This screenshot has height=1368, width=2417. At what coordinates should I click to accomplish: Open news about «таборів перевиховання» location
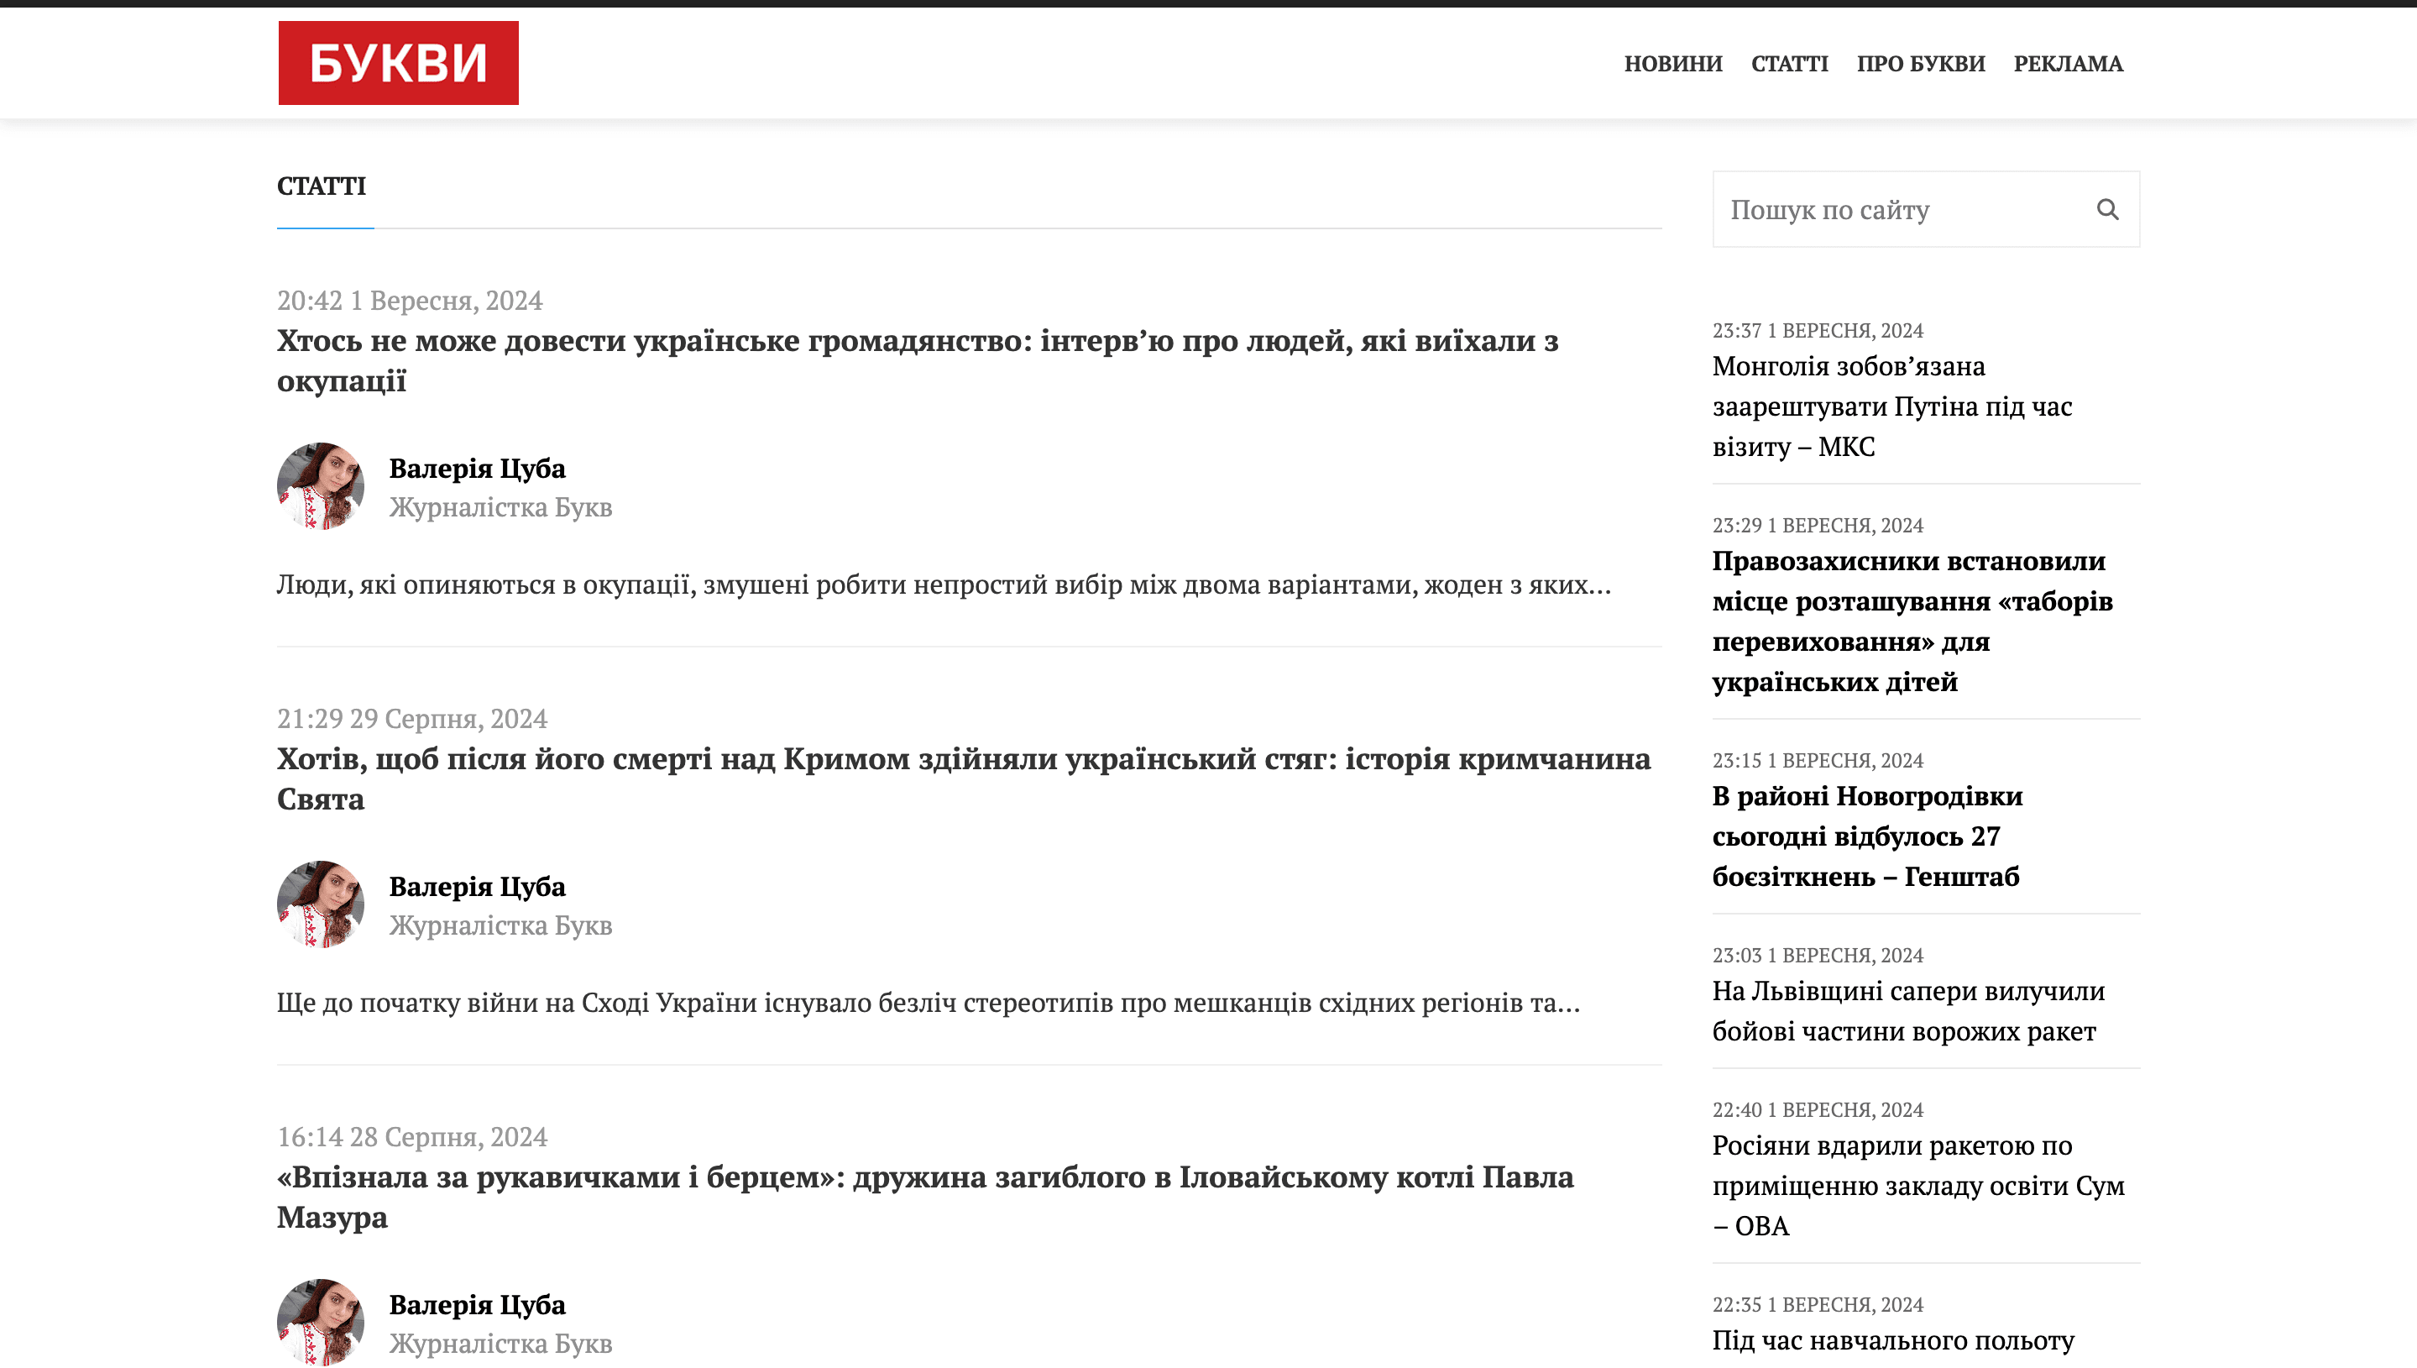click(x=1912, y=621)
